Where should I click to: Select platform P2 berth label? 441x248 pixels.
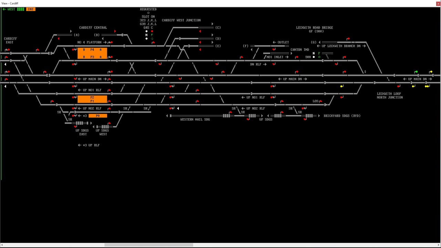click(x=92, y=97)
